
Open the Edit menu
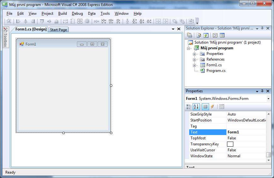(20, 13)
